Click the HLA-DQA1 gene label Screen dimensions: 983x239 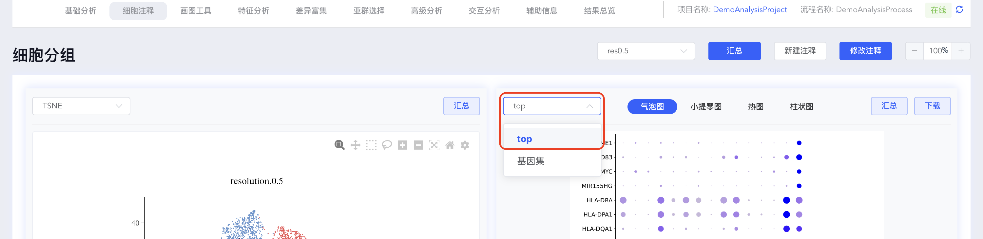pyautogui.click(x=597, y=229)
